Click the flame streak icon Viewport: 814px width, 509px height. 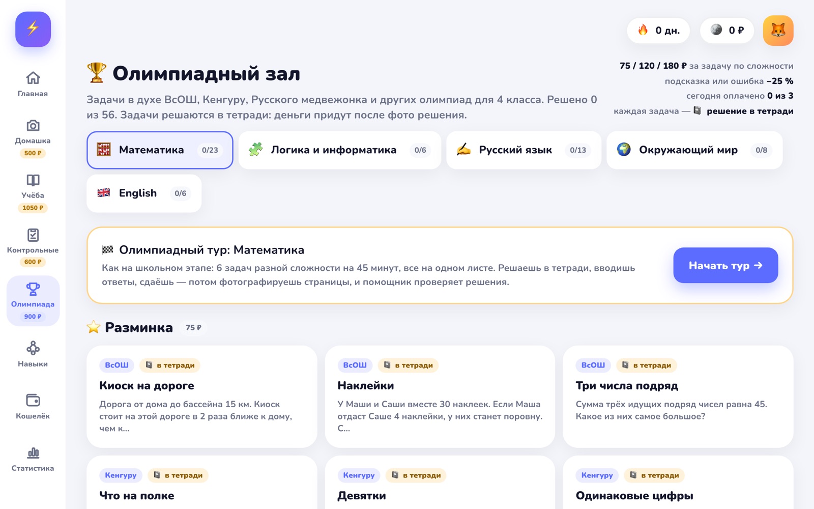(643, 30)
